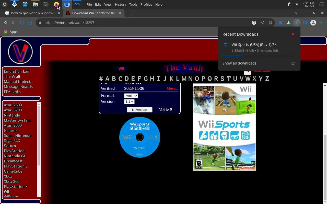Reload the vimm.net page
The image size is (327, 204).
[x=22, y=22]
